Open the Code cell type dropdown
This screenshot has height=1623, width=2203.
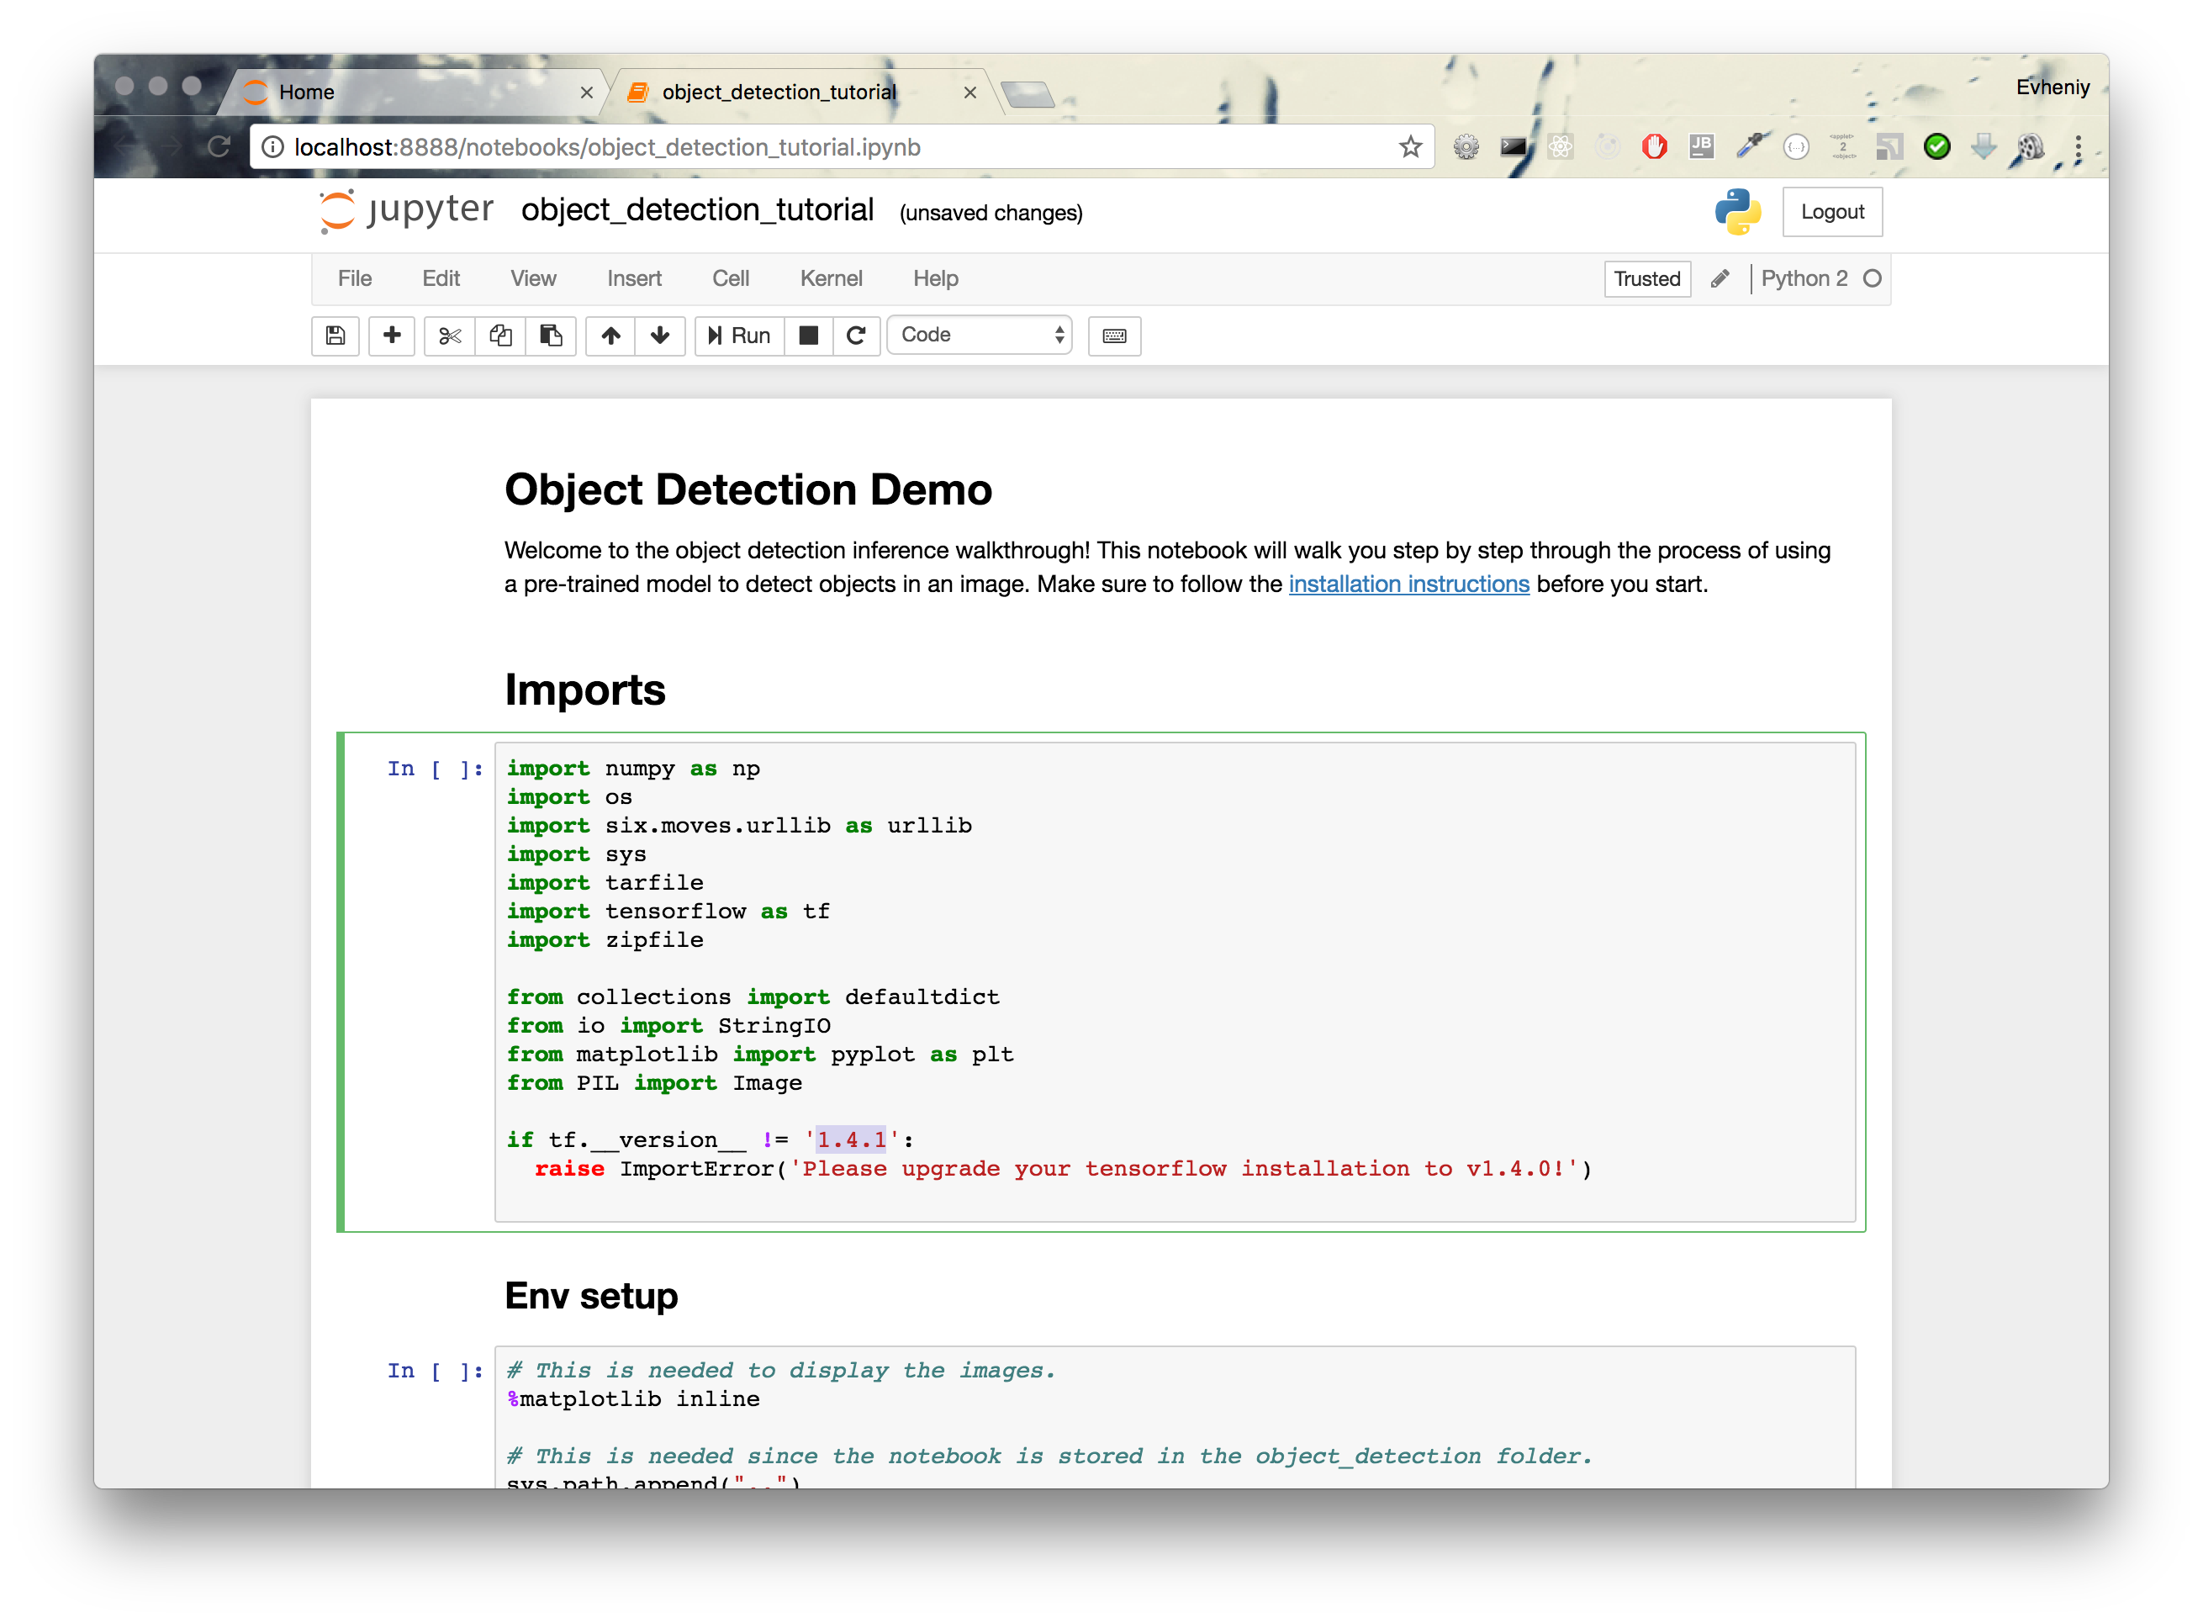pos(980,336)
